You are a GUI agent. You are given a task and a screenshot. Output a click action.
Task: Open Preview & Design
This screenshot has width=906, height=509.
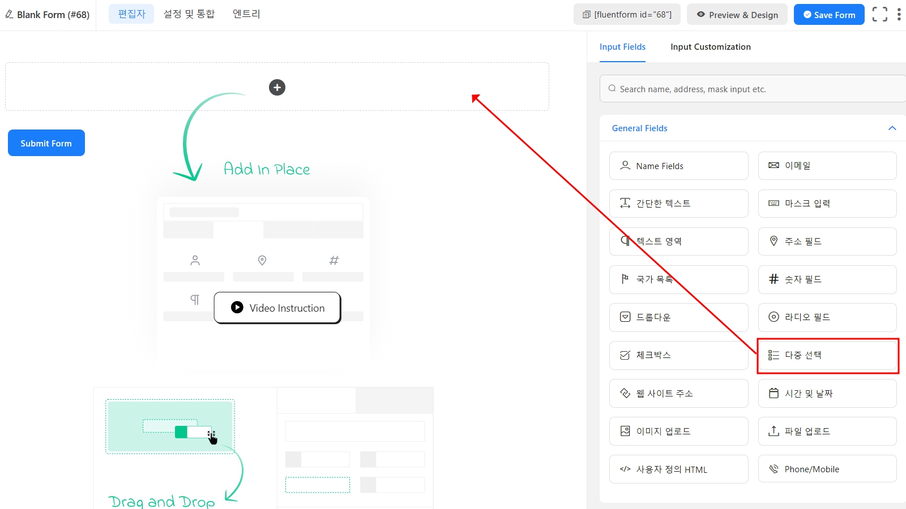pos(737,15)
